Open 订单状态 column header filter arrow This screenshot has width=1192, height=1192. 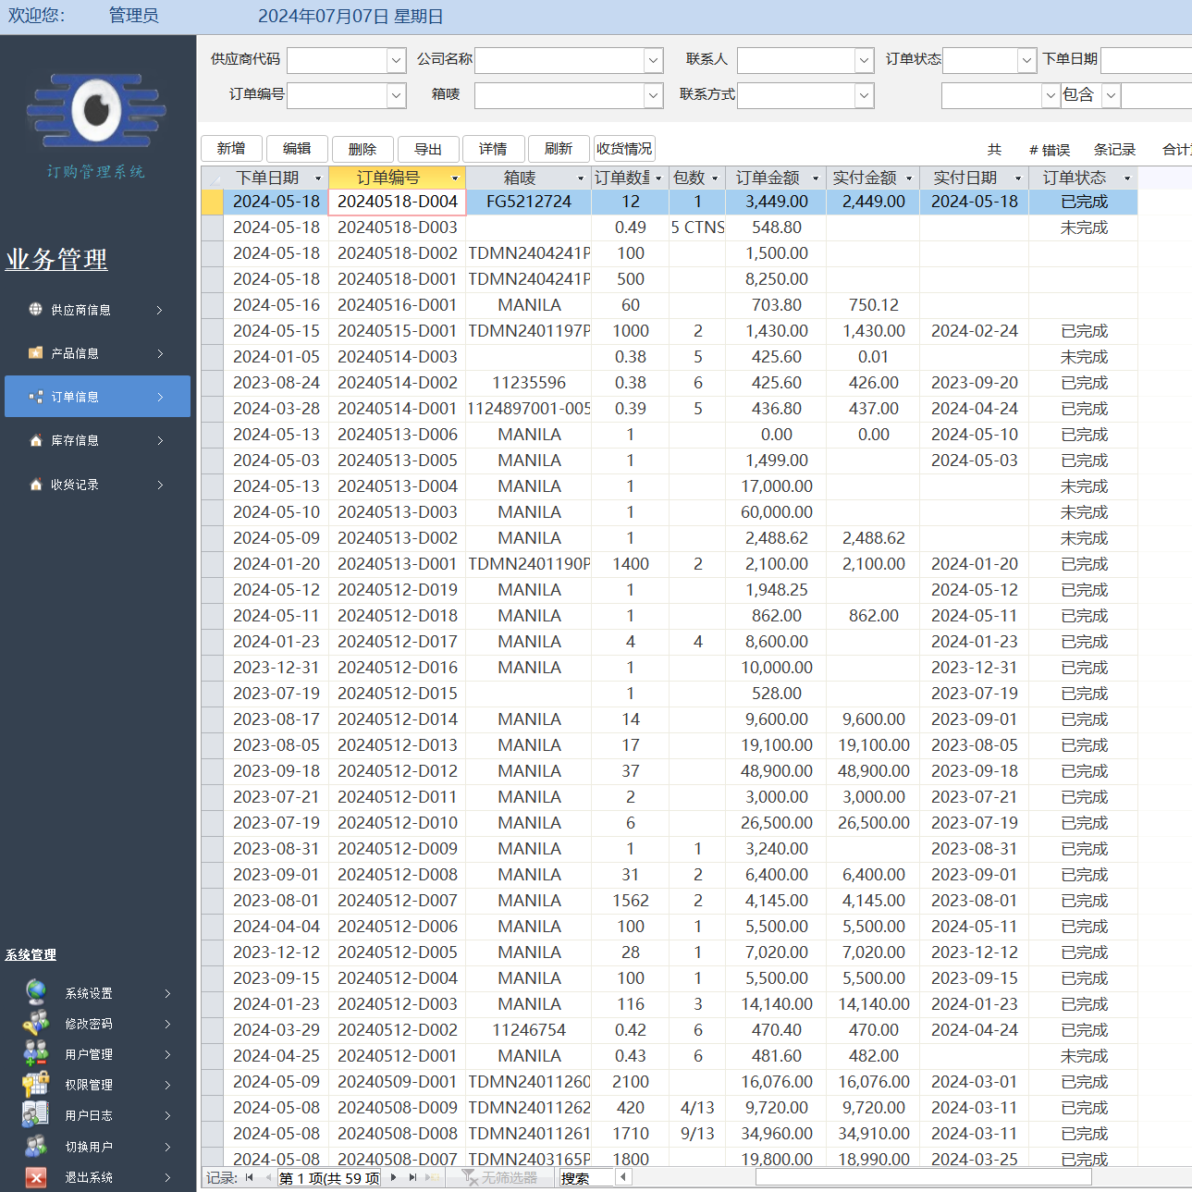1127,178
